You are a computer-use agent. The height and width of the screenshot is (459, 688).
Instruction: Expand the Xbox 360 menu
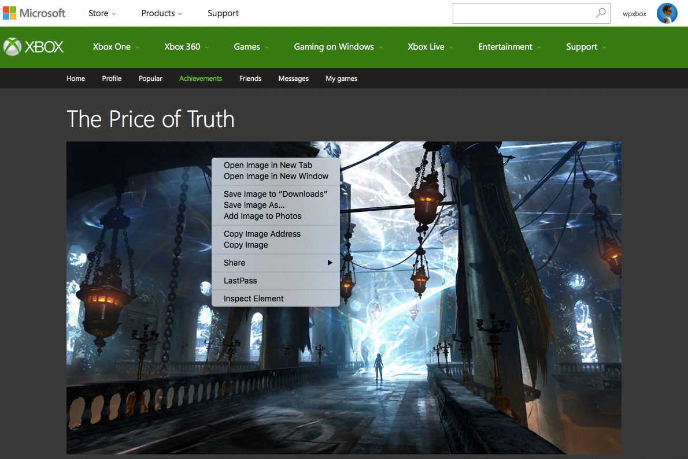[x=187, y=47]
